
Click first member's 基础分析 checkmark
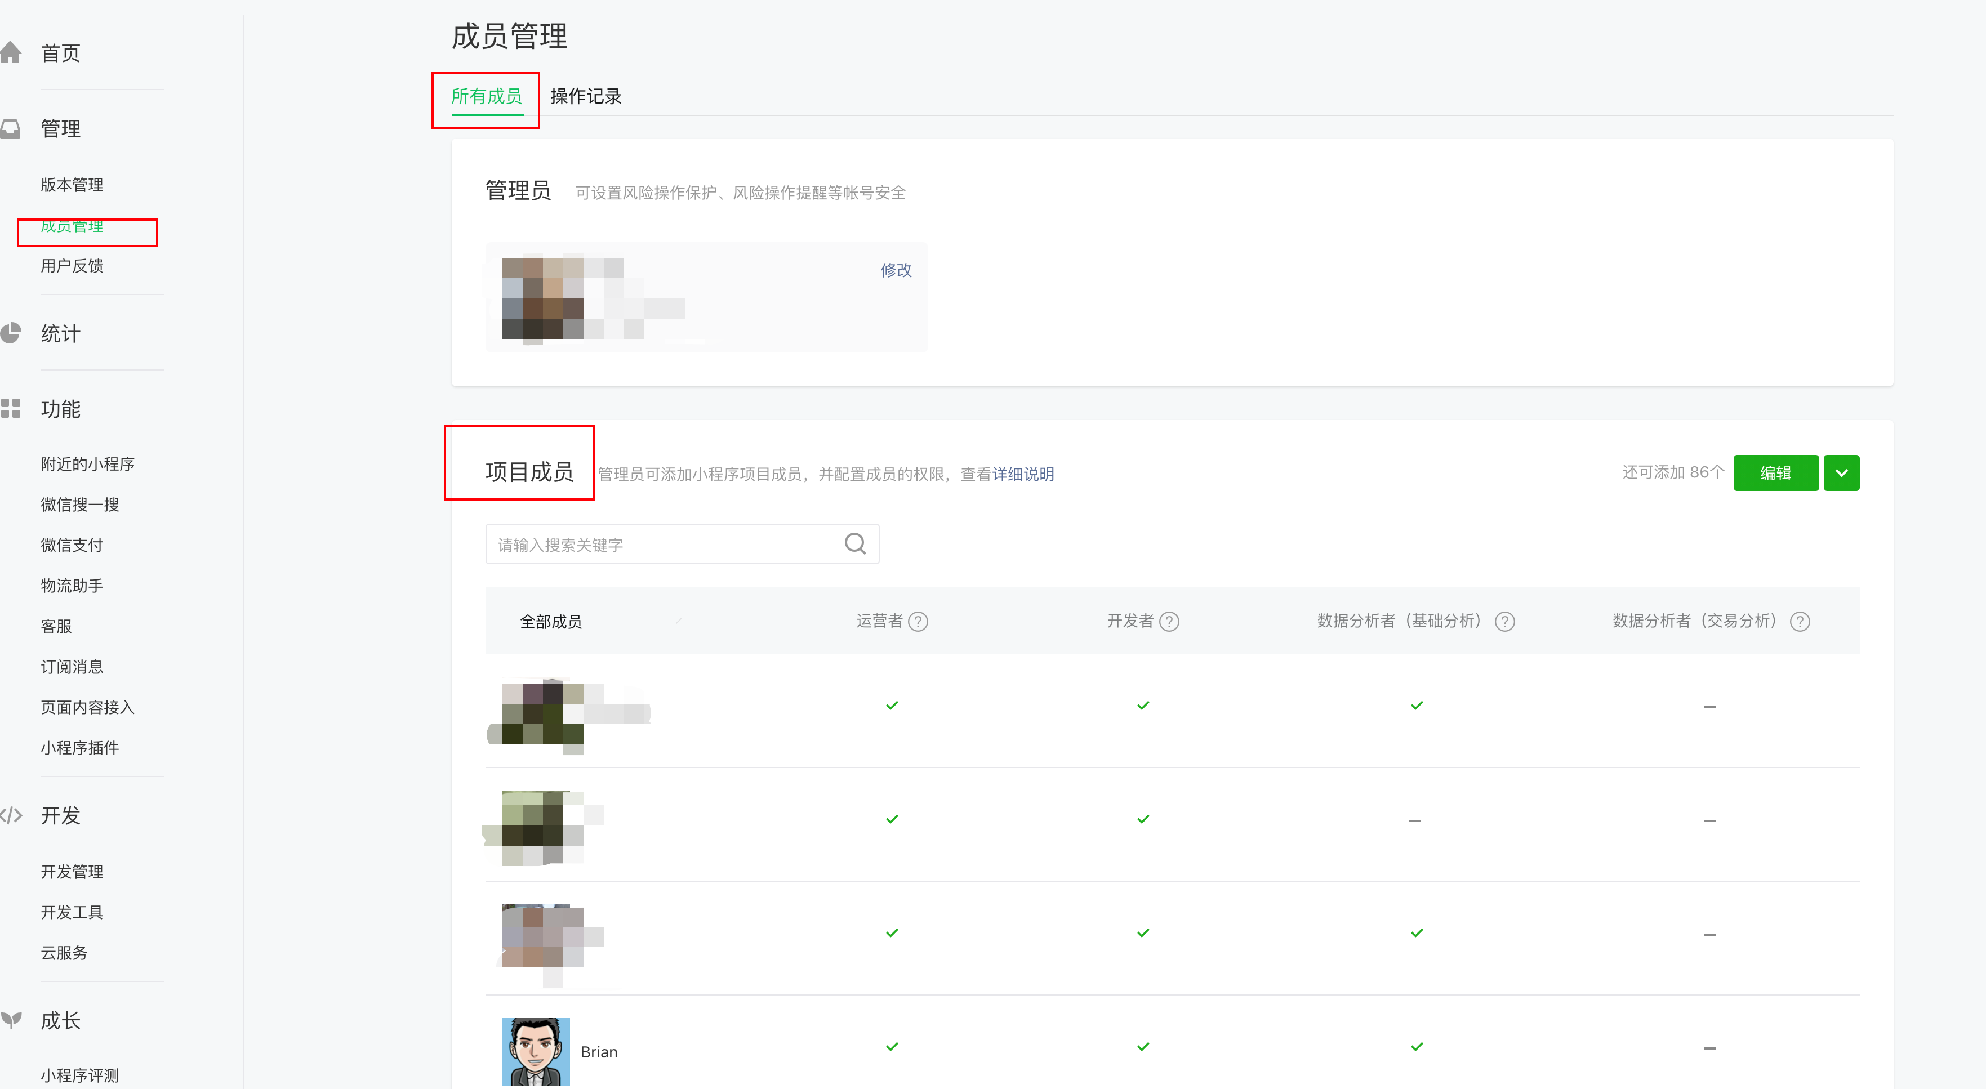[x=1417, y=706]
